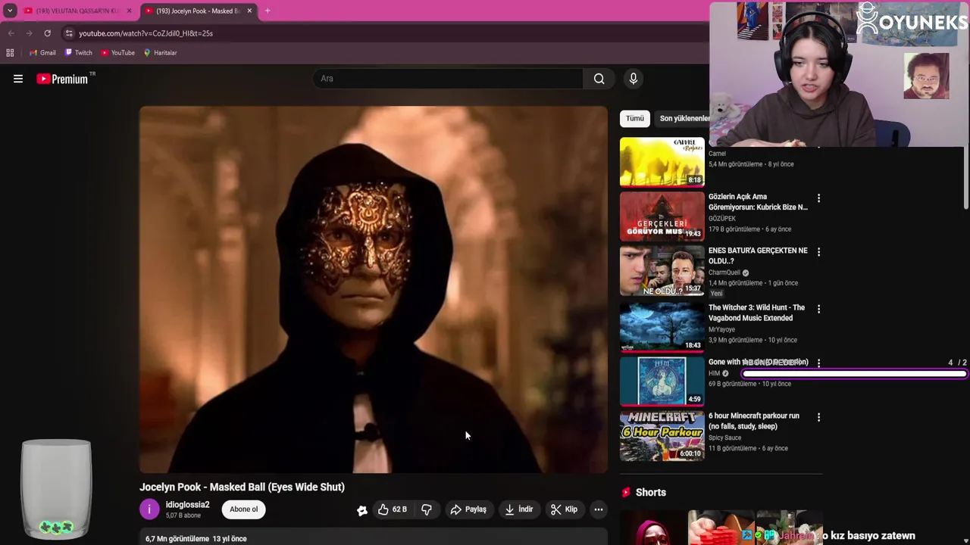
Task: Click video title Jocelyn Pook - Masked Ball
Action: [x=242, y=487]
